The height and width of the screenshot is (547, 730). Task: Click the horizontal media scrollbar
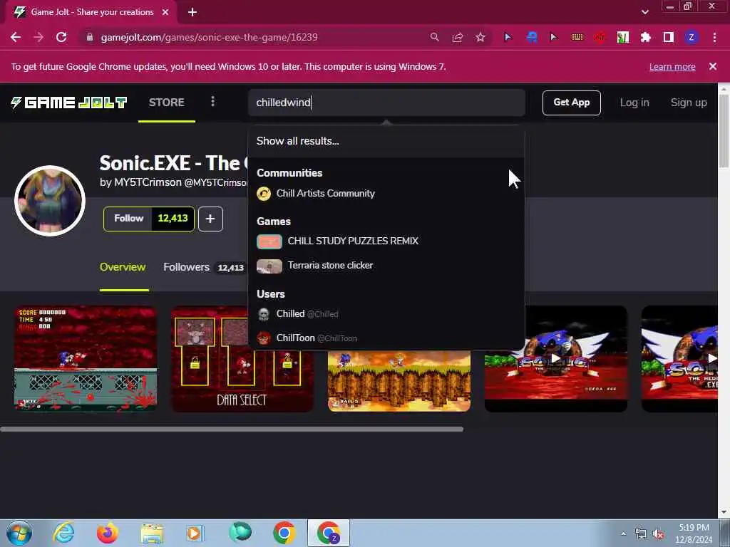click(232, 429)
